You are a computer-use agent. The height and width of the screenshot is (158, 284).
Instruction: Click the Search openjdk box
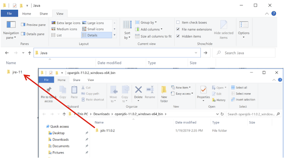[253, 114]
